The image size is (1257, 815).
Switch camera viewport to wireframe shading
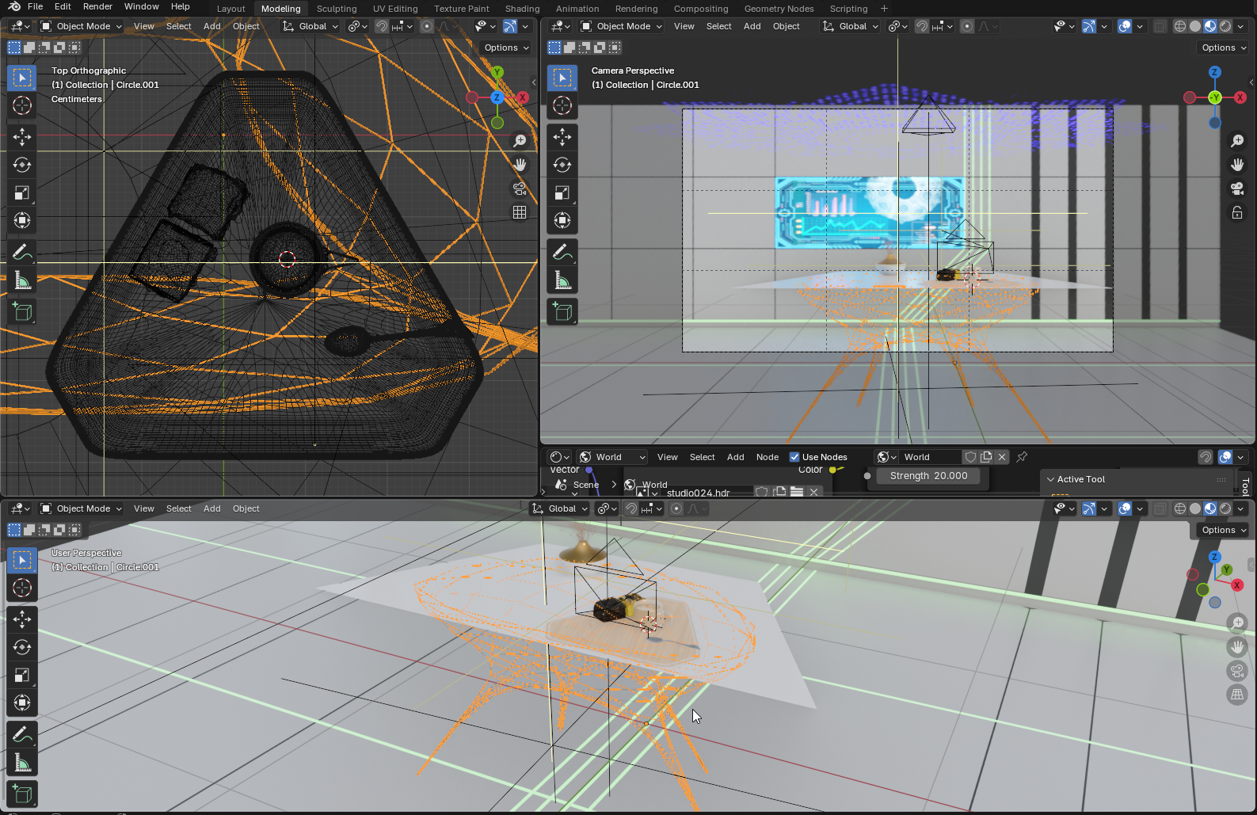1180,26
